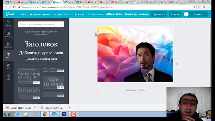Image resolution: width=215 pixels, height=121 pixels.
Task: Open the Моё uploads panel
Action: 8,77
